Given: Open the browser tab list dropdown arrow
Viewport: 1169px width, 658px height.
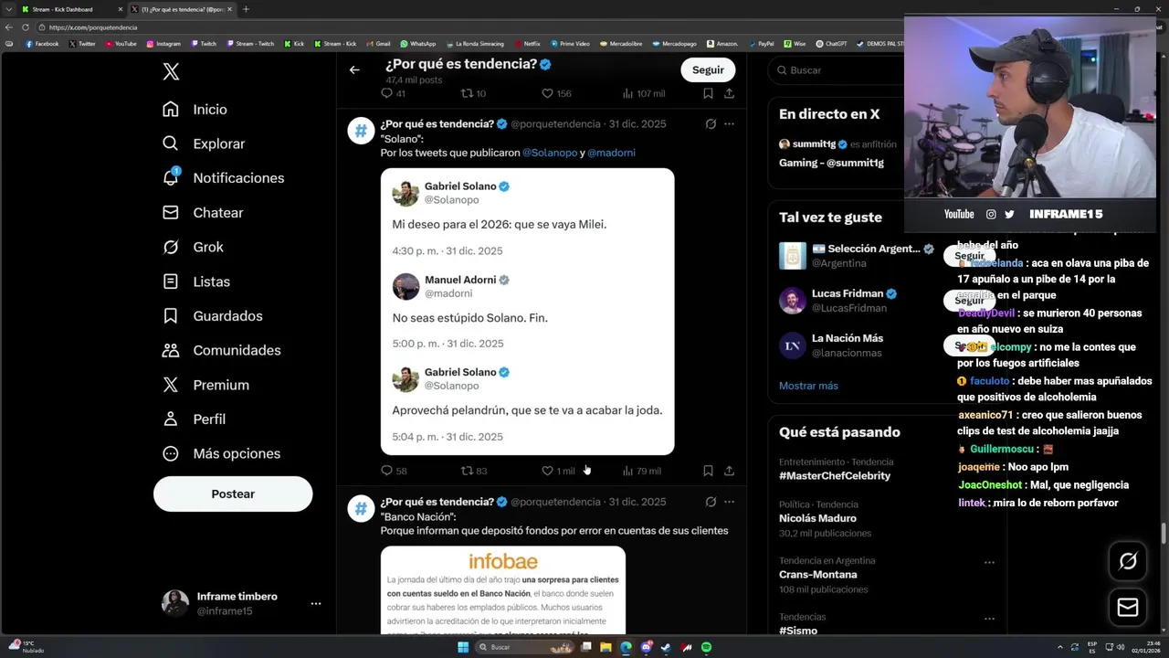Looking at the screenshot, I should coord(9,9).
